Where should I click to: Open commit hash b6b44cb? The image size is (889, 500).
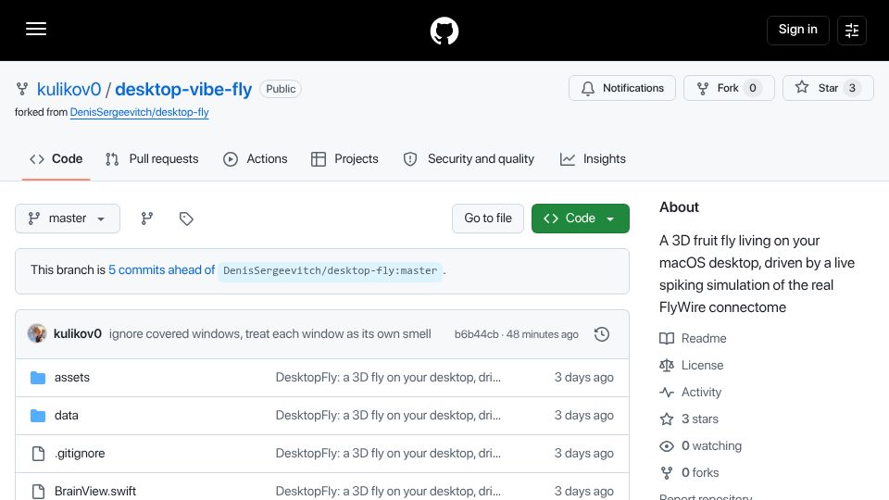(x=476, y=334)
